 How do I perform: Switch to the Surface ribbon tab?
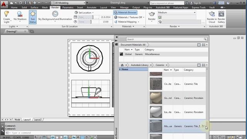tap(34, 7)
